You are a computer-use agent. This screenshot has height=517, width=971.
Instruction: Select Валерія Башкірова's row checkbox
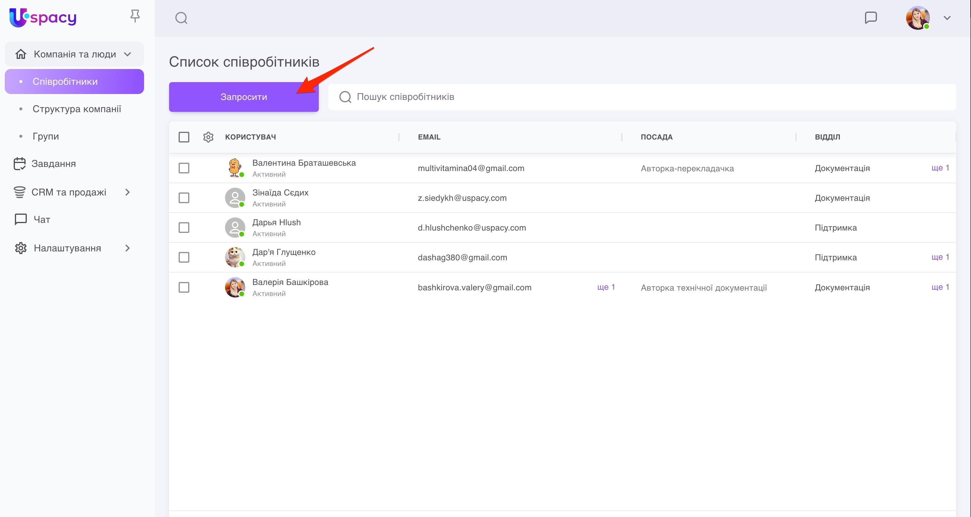click(x=184, y=288)
